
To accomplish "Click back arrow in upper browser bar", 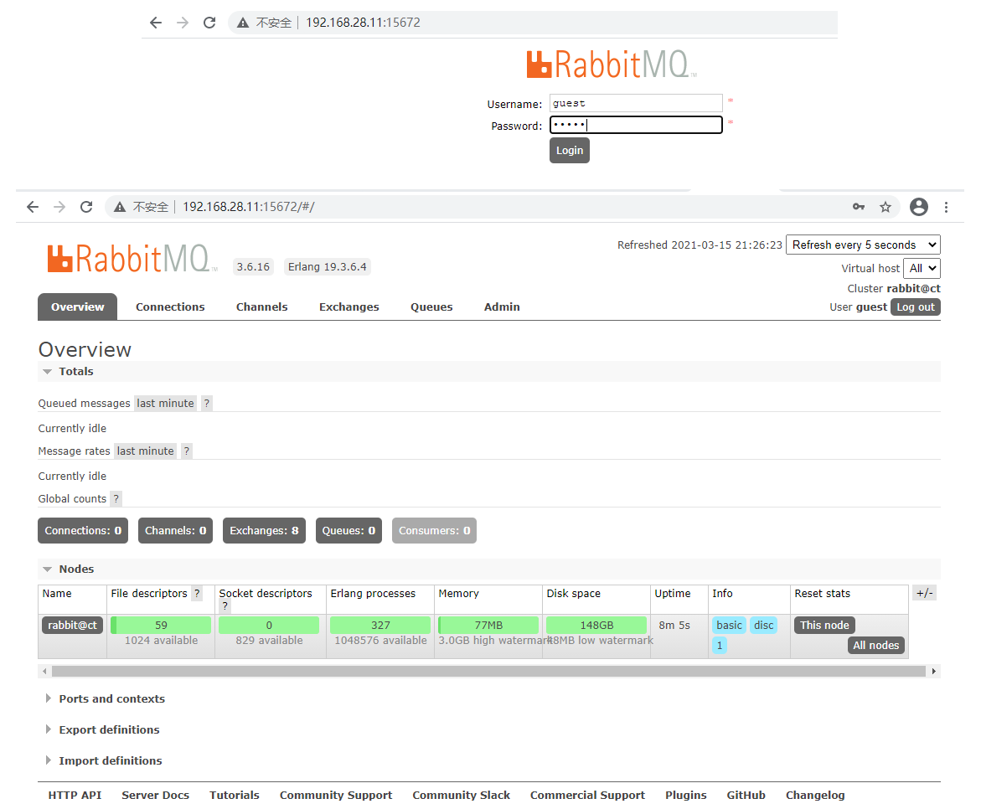I will [x=156, y=23].
